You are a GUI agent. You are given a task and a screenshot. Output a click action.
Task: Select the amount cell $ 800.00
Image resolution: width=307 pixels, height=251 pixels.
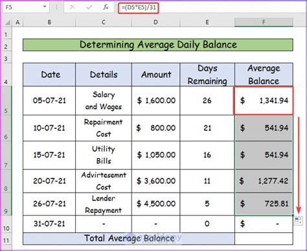tap(155, 128)
